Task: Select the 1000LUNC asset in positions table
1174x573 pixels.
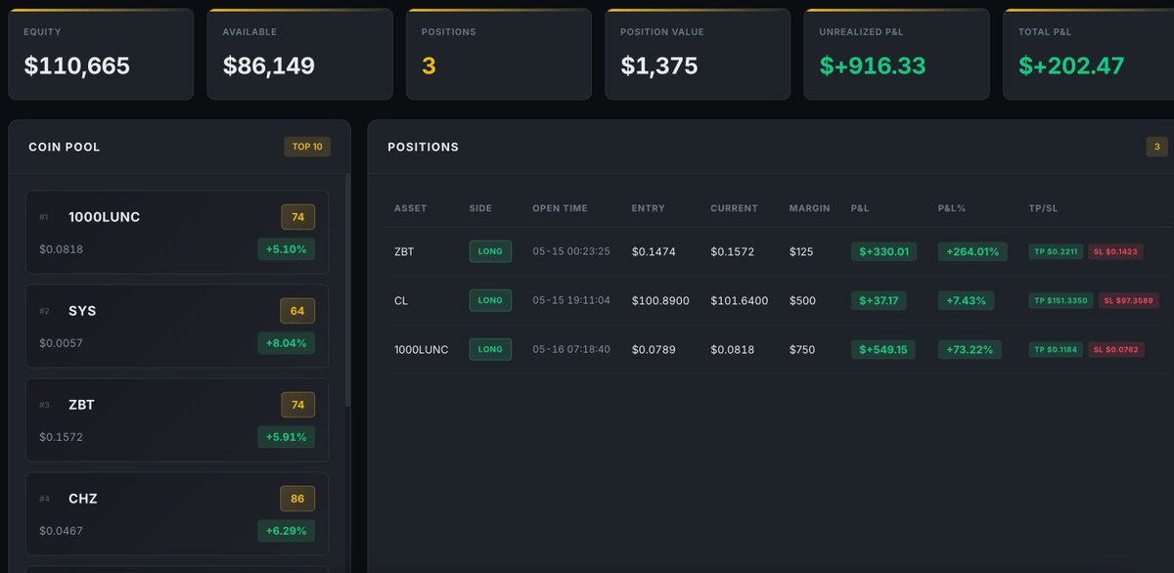Action: 421,349
